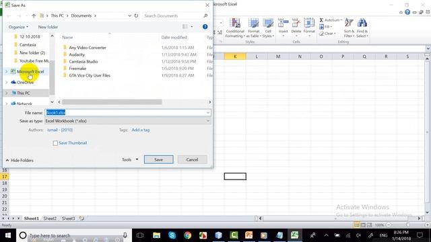431x242 pixels.
Task: Adjust the zoom slider in the status bar
Action: (408, 225)
